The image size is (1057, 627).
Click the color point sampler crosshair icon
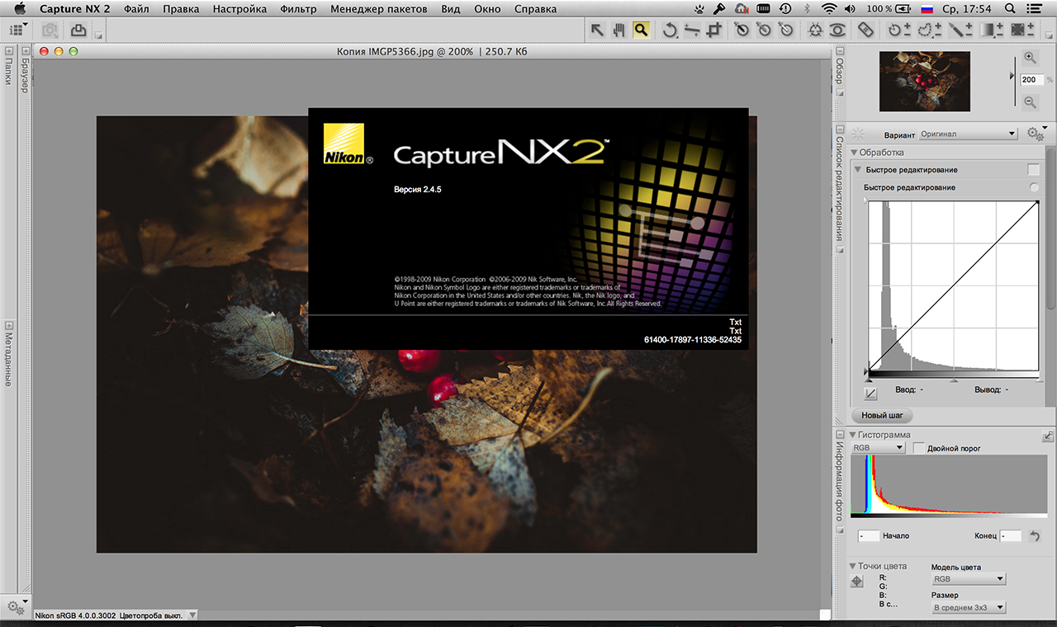tap(857, 581)
